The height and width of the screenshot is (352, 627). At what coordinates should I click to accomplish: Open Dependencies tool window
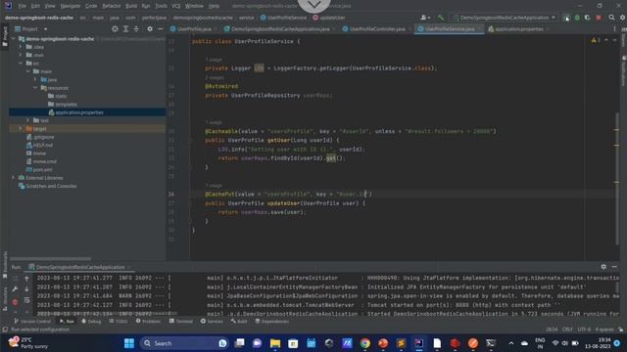tap(271, 322)
